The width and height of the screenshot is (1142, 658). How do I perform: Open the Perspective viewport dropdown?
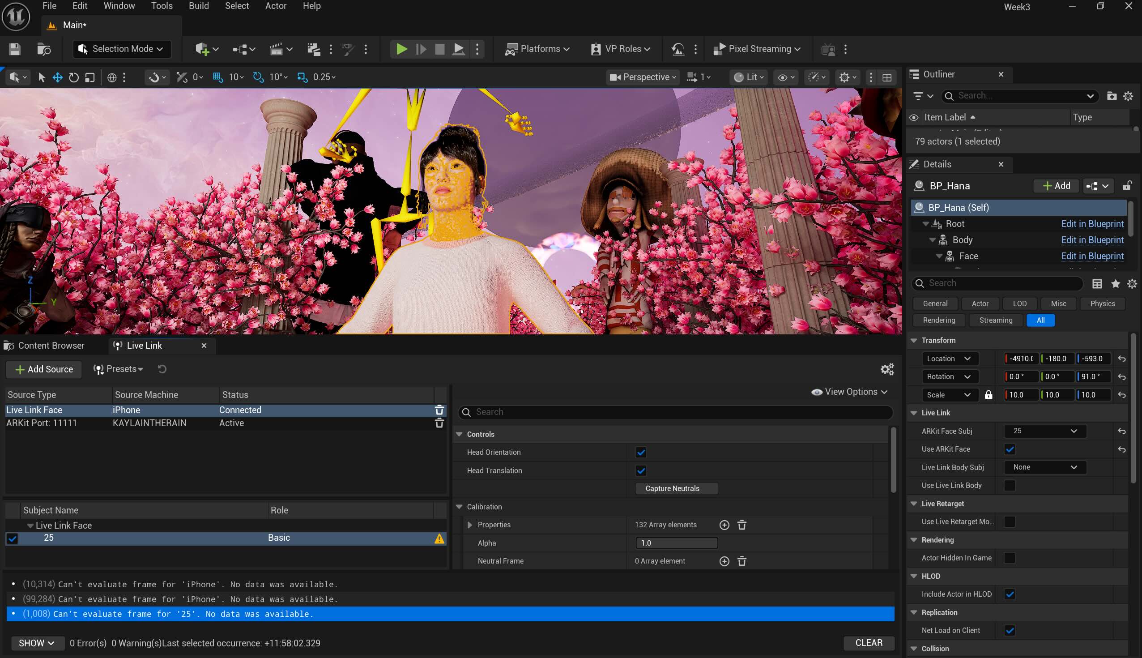point(643,77)
